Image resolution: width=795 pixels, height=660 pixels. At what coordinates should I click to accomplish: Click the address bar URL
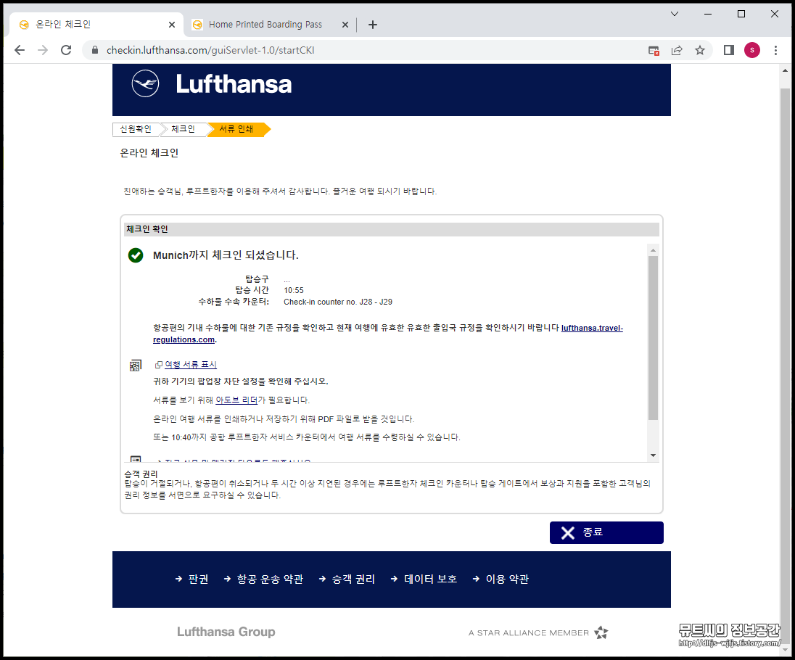(x=210, y=50)
